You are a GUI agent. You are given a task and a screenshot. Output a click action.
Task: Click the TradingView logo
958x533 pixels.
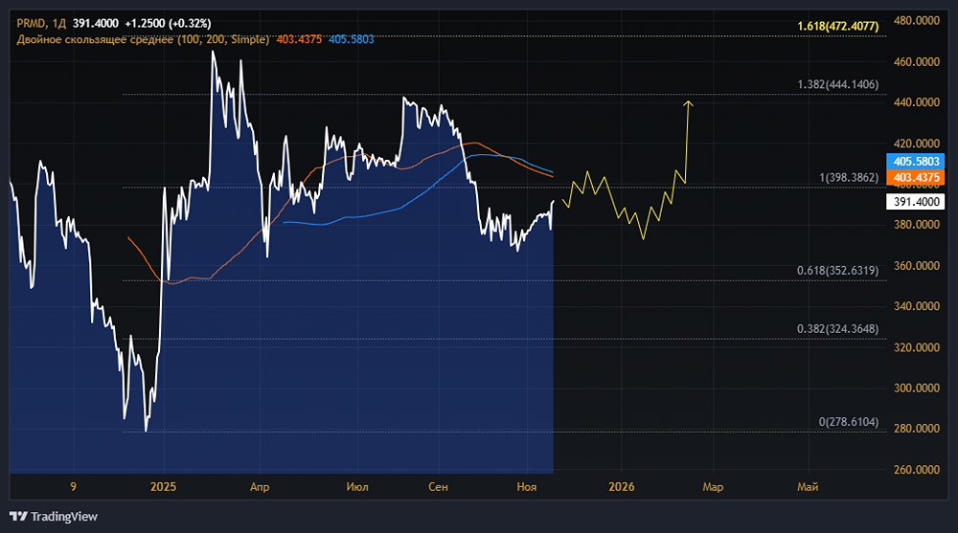[54, 517]
